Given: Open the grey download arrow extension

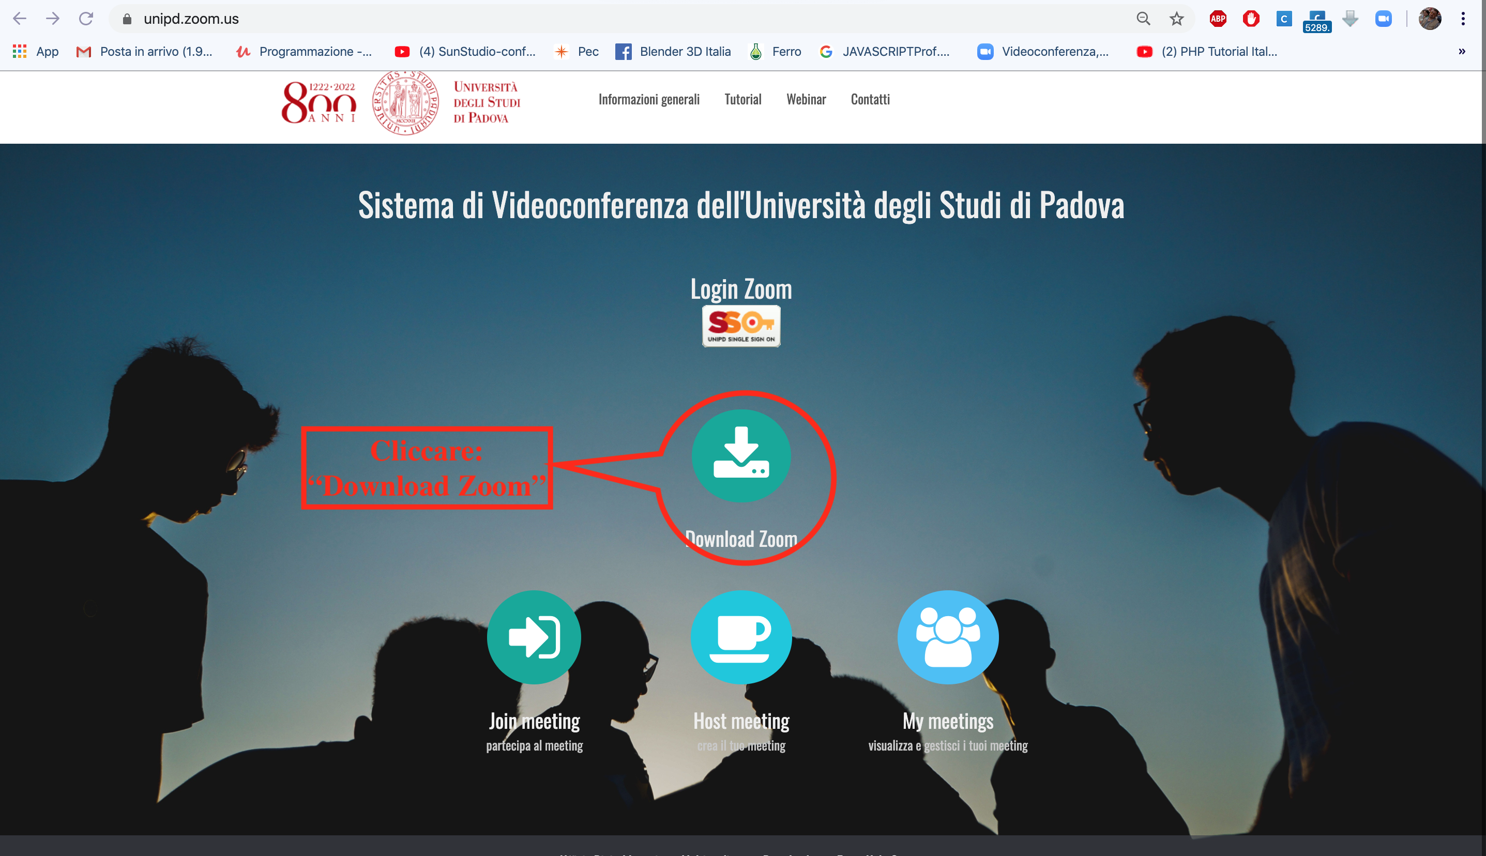Looking at the screenshot, I should (1350, 19).
